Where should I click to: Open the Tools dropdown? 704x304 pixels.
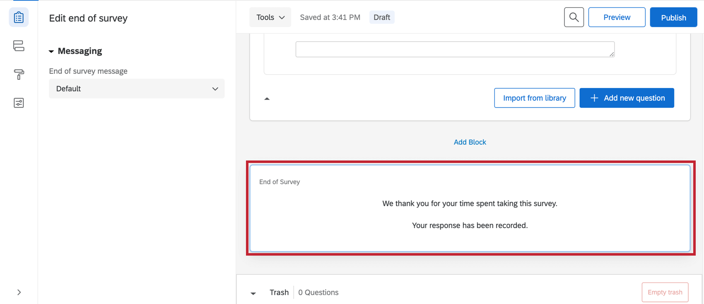coord(270,17)
